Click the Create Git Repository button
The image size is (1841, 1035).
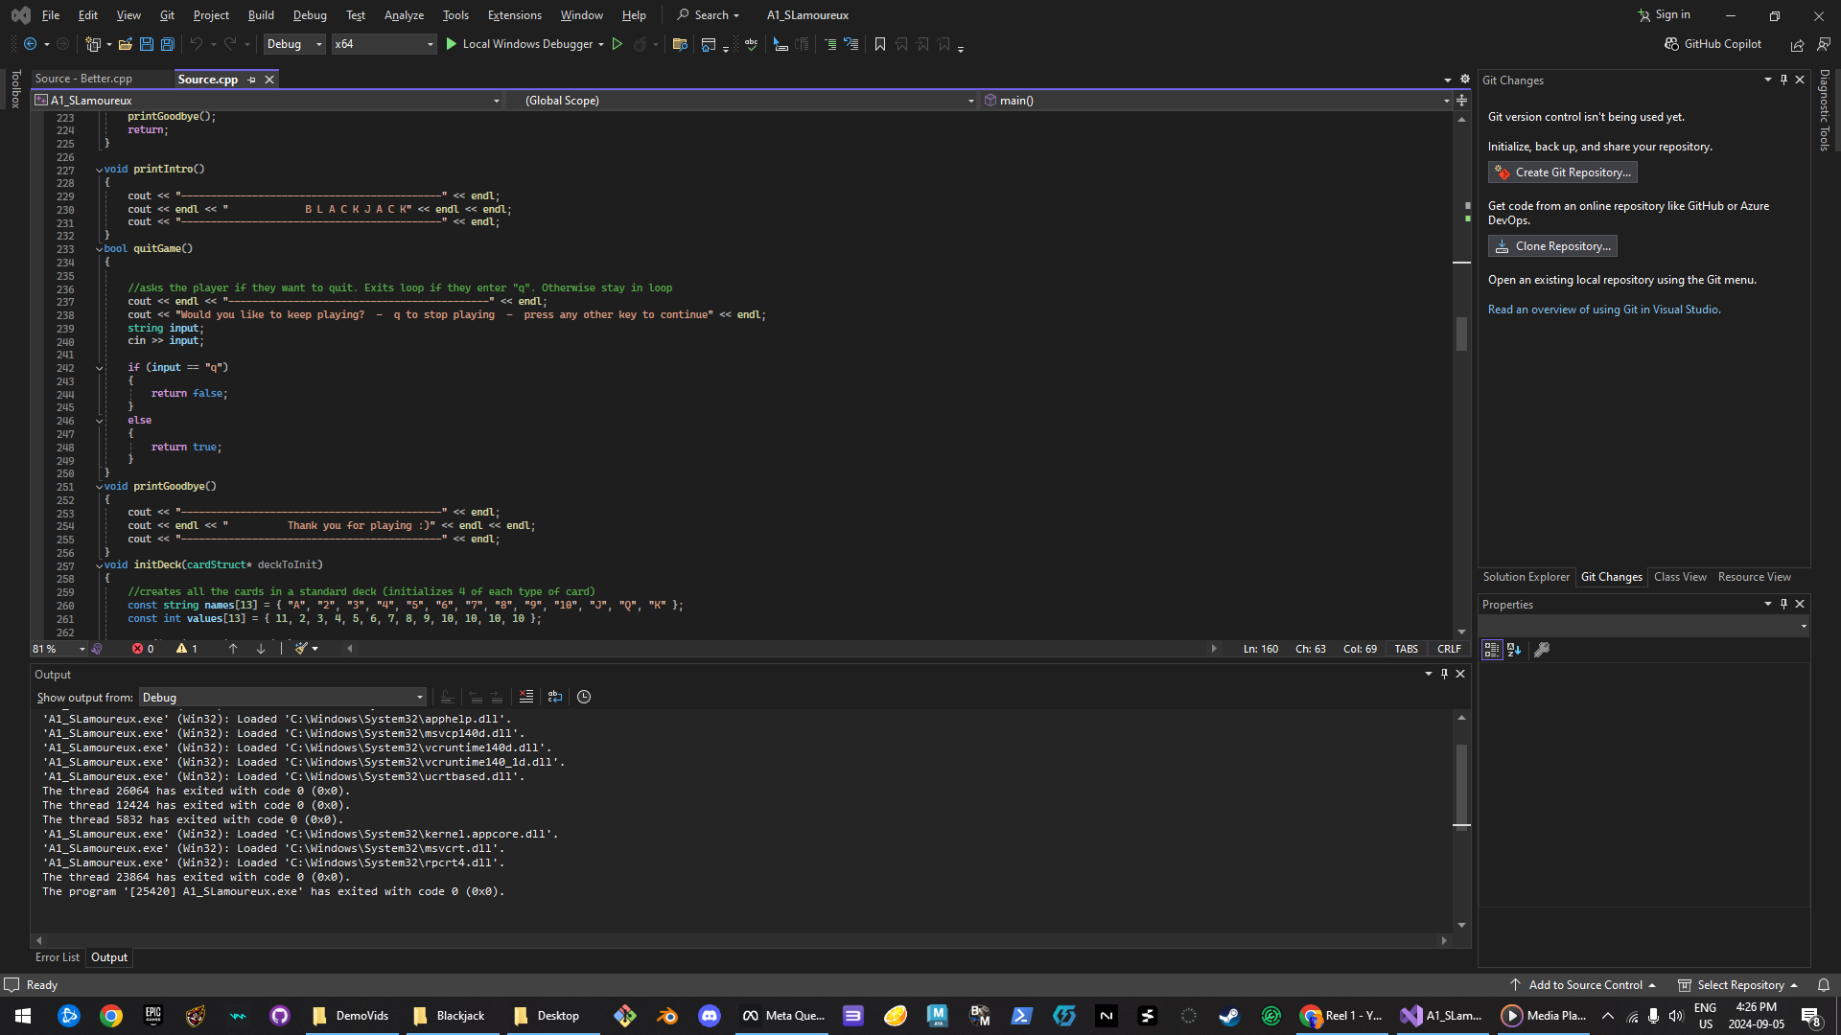click(x=1562, y=172)
